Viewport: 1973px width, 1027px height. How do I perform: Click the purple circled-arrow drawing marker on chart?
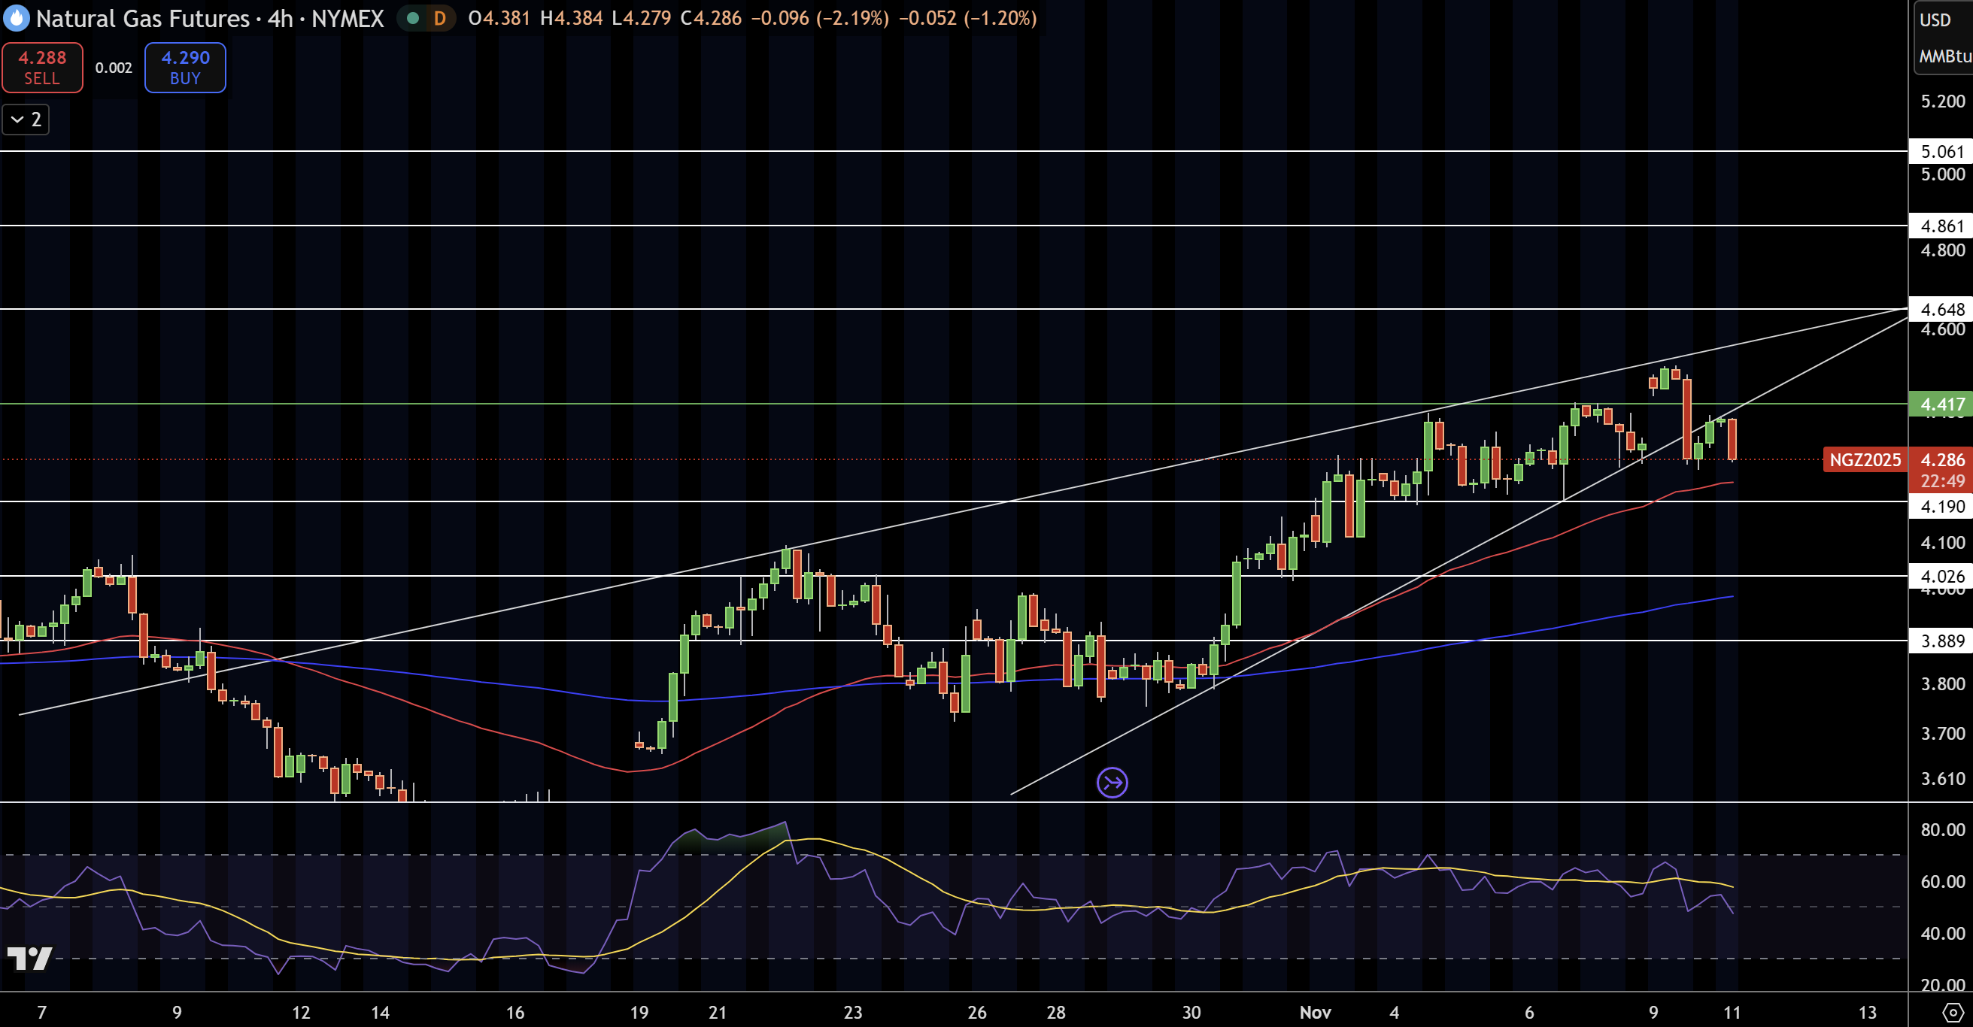[1112, 782]
